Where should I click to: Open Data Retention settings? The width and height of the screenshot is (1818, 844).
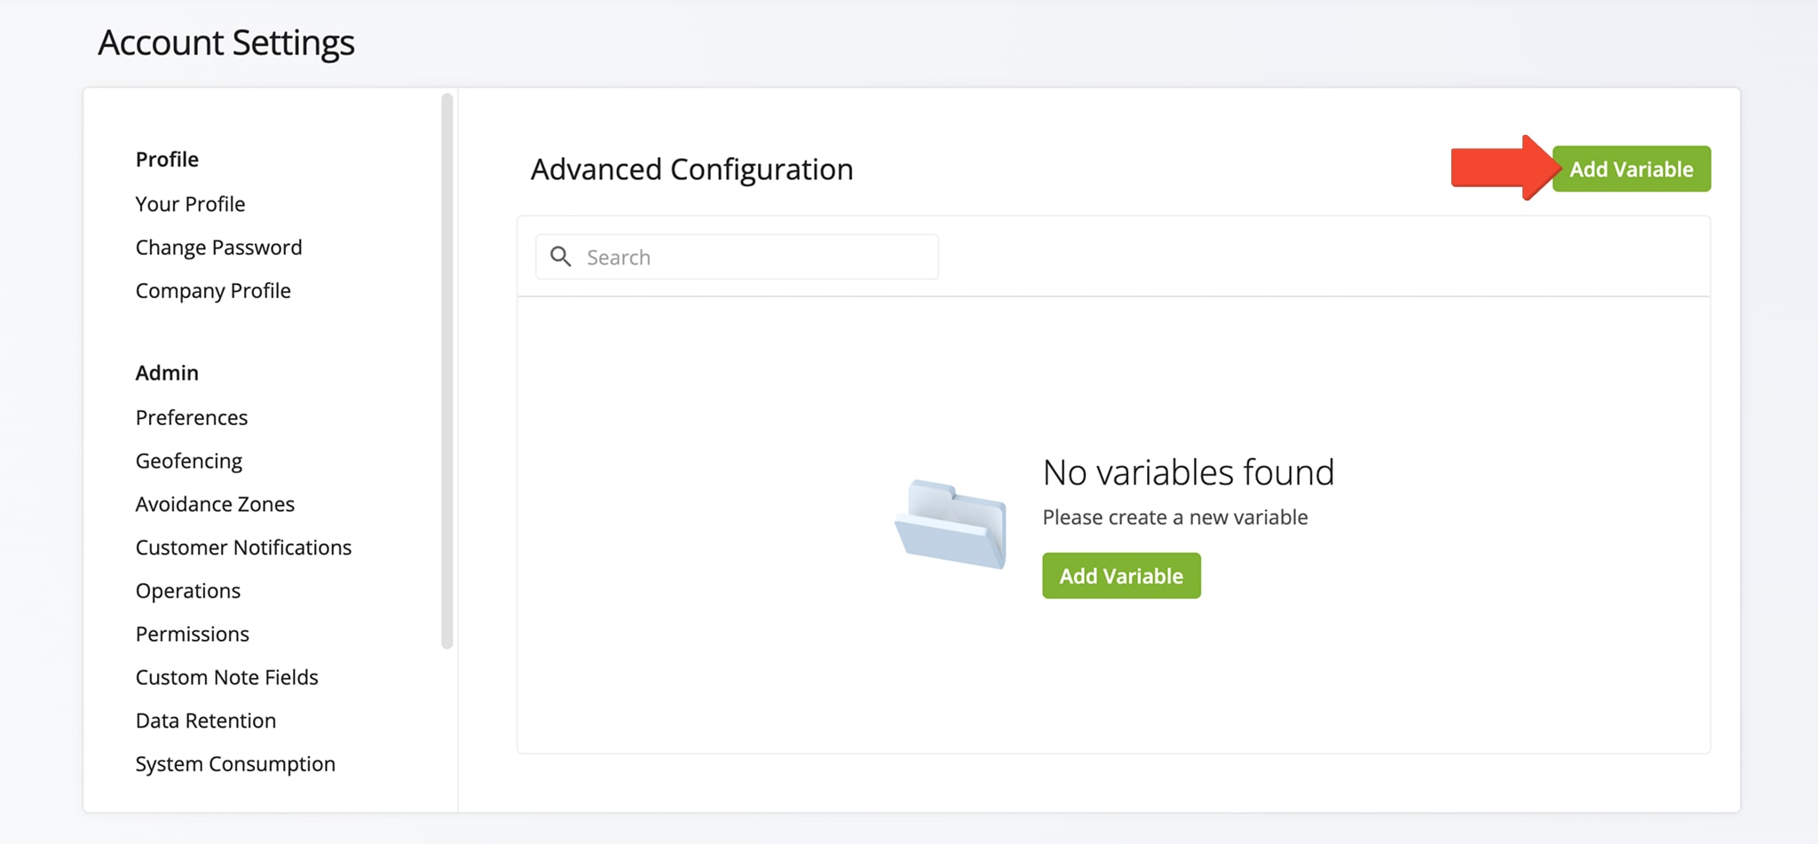tap(205, 721)
